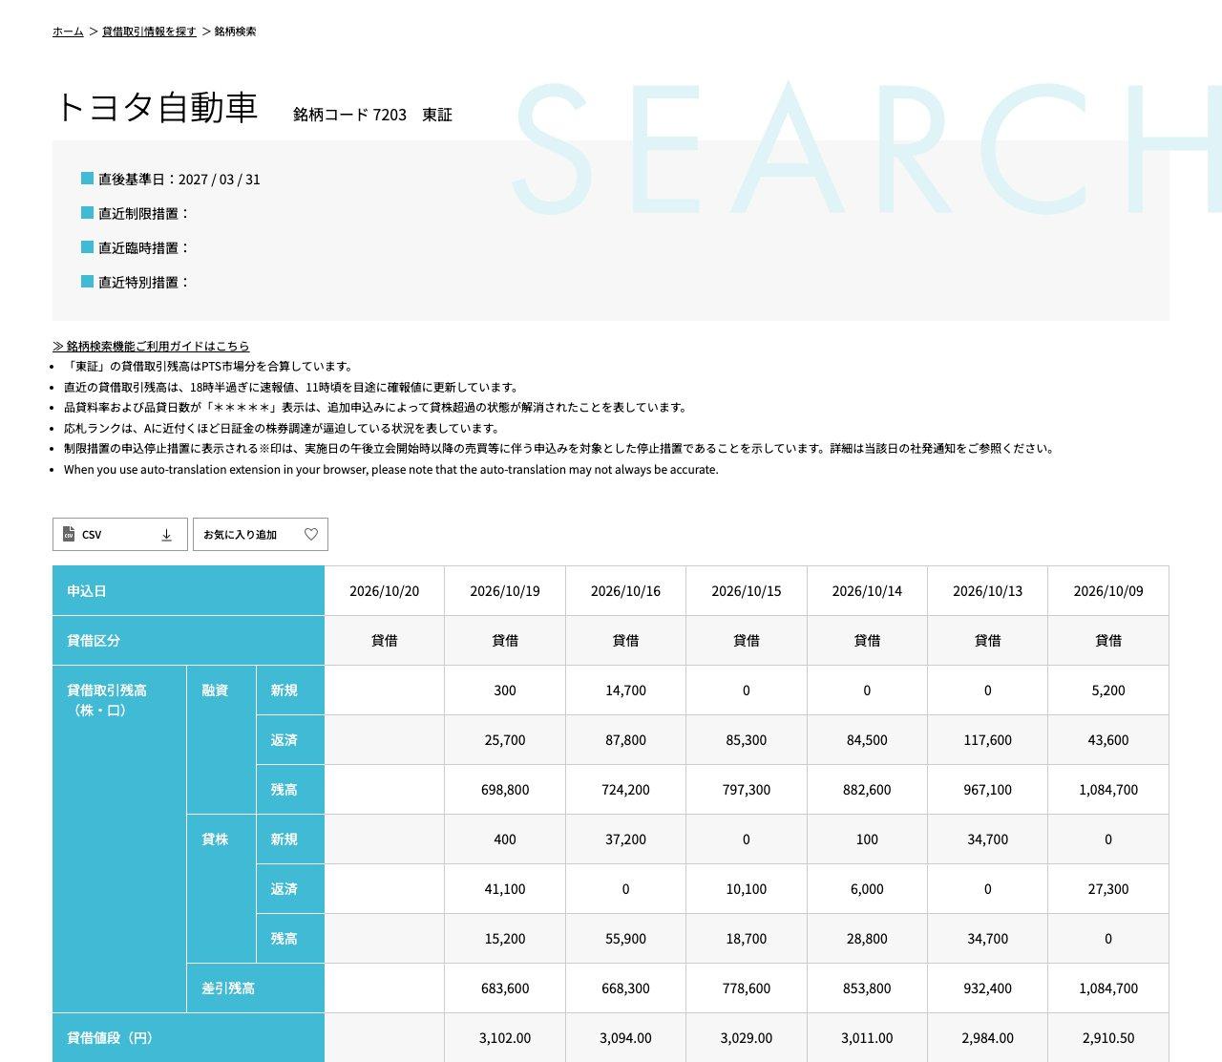Click the 882,600 balance cell

[867, 790]
